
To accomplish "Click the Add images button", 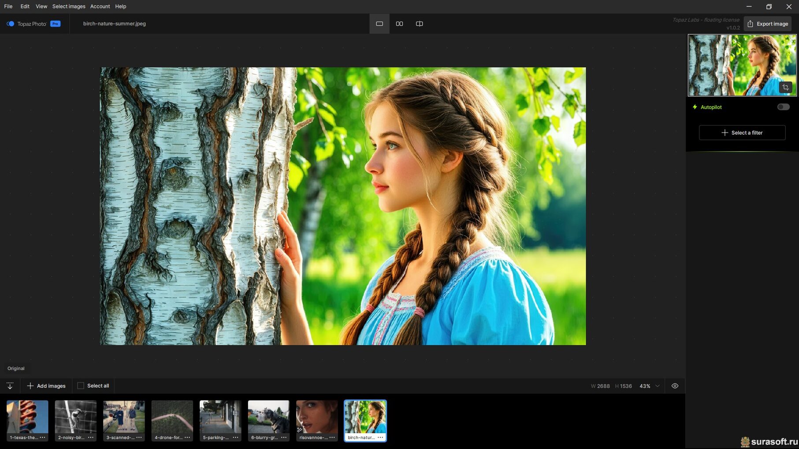I will [46, 386].
